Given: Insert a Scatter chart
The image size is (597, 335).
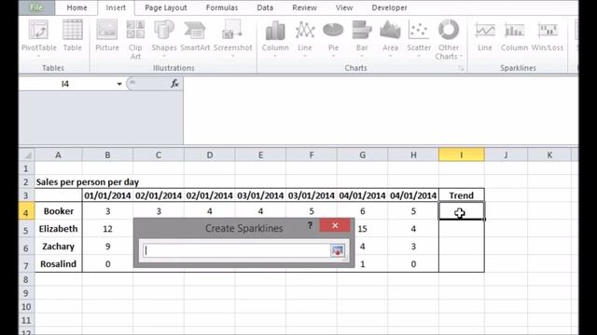Looking at the screenshot, I should tap(419, 38).
